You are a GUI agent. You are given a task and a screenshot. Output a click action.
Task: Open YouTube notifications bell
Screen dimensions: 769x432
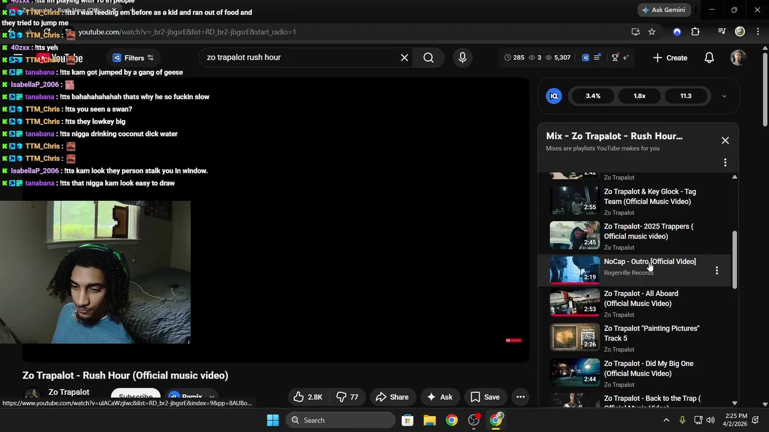click(709, 58)
